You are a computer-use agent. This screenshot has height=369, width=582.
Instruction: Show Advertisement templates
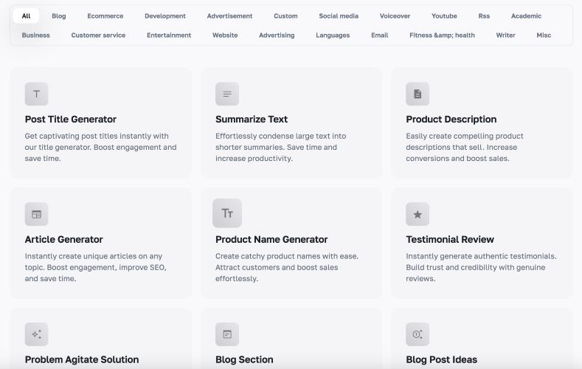(x=229, y=16)
